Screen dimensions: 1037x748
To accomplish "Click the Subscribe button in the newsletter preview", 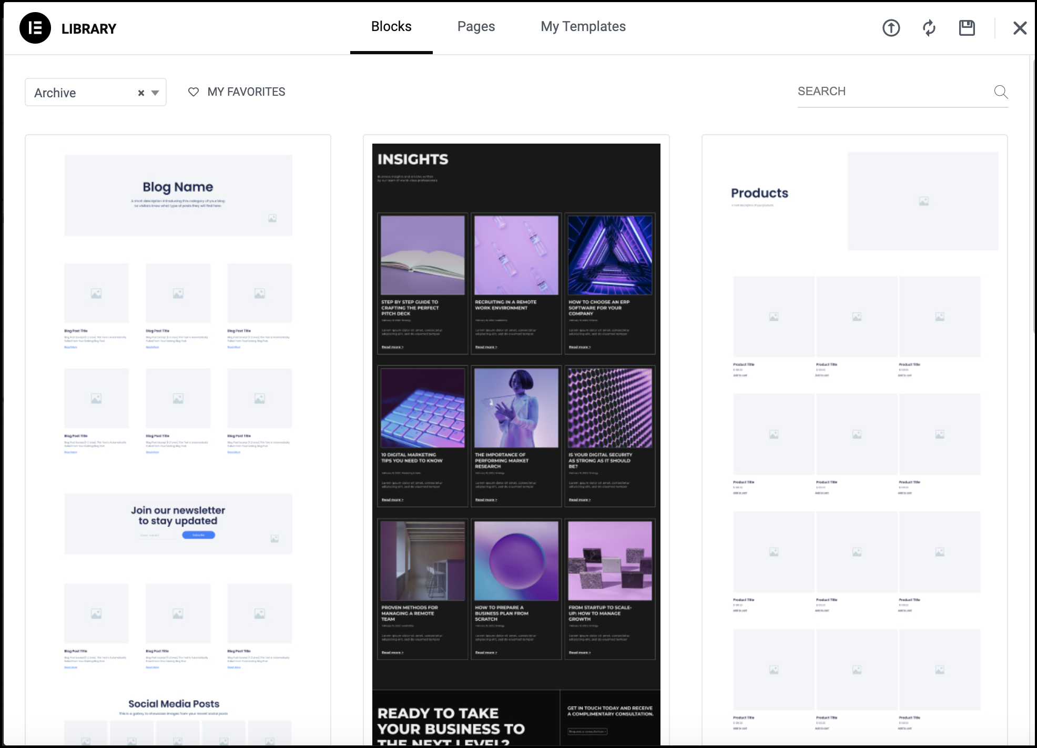I will pos(198,535).
